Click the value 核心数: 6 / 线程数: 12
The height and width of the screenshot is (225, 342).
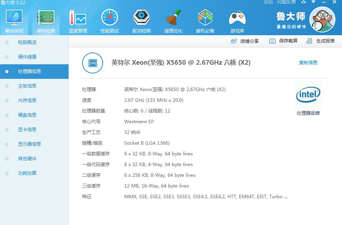pos(147,111)
